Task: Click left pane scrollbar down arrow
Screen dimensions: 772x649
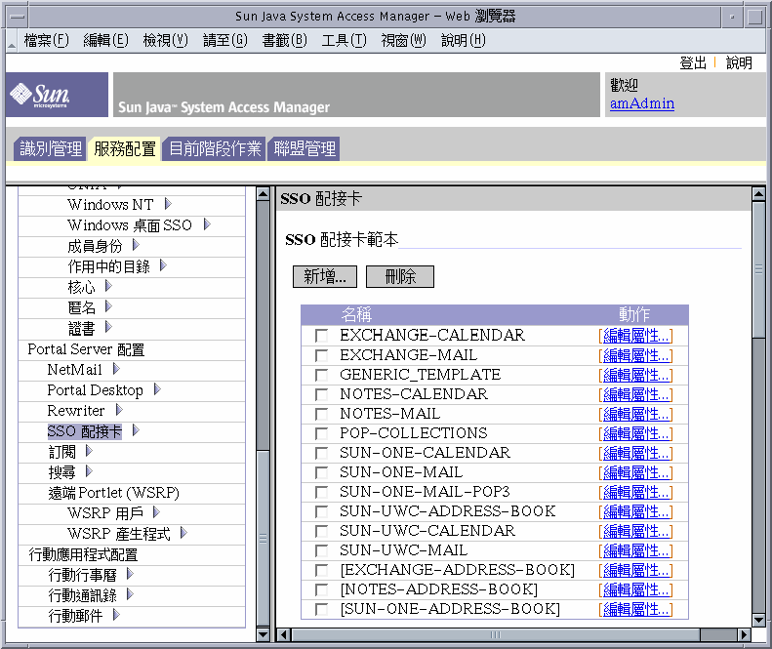Action: coord(263,634)
